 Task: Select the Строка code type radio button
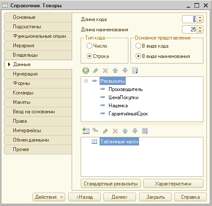point(89,56)
